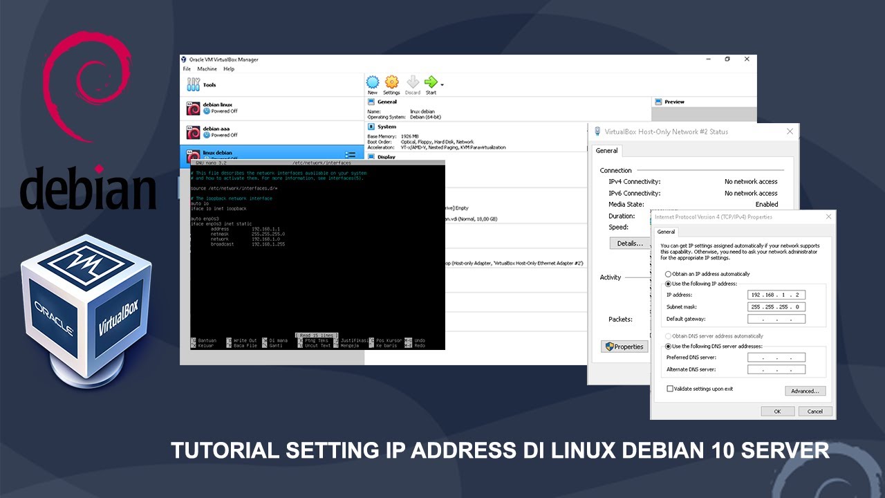Click the Alternate DNS server field
The width and height of the screenshot is (885, 498).
pyautogui.click(x=776, y=369)
